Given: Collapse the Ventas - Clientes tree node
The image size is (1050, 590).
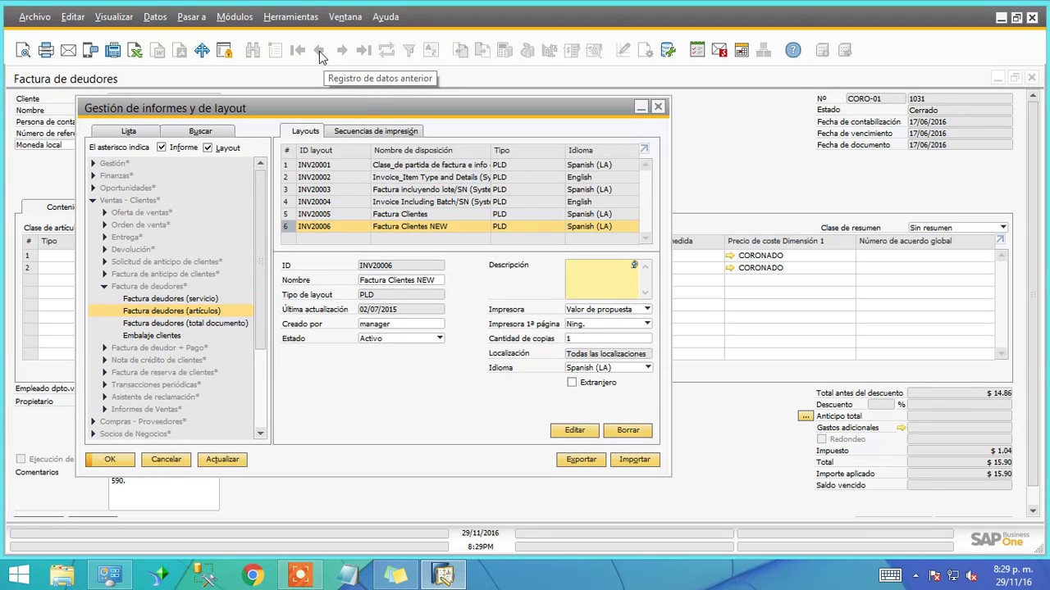Looking at the screenshot, I should [x=93, y=200].
